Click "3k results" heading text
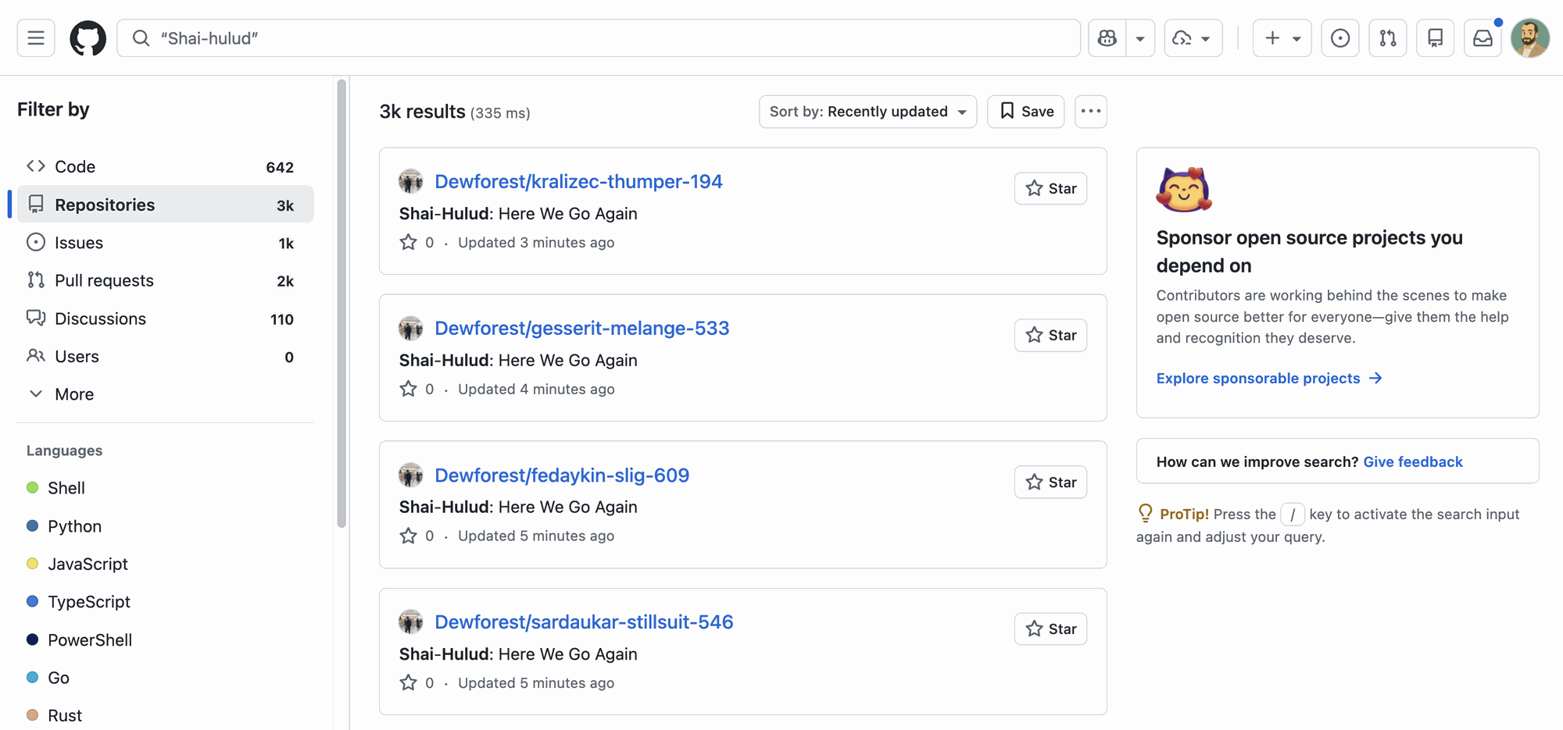Image resolution: width=1563 pixels, height=730 pixels. click(422, 112)
